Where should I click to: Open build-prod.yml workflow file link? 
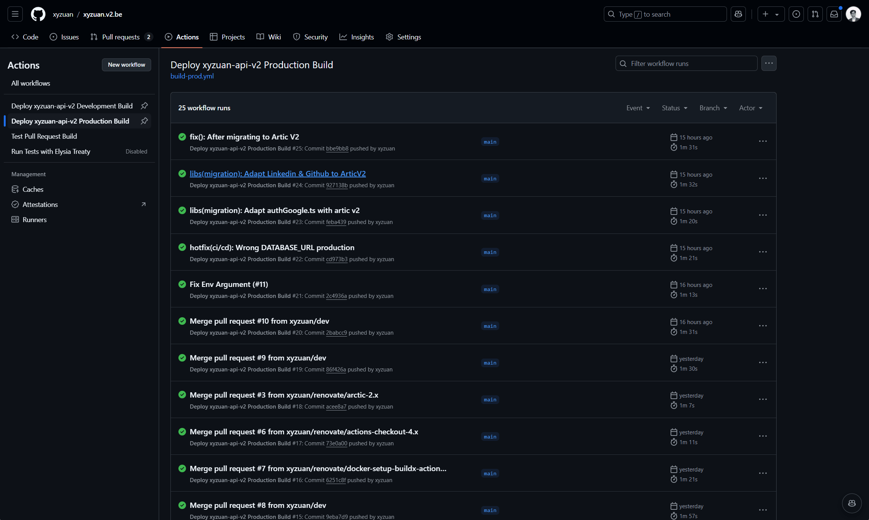pyautogui.click(x=192, y=76)
